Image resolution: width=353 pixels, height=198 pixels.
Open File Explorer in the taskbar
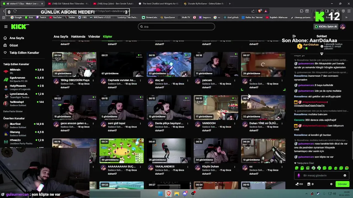176,194
